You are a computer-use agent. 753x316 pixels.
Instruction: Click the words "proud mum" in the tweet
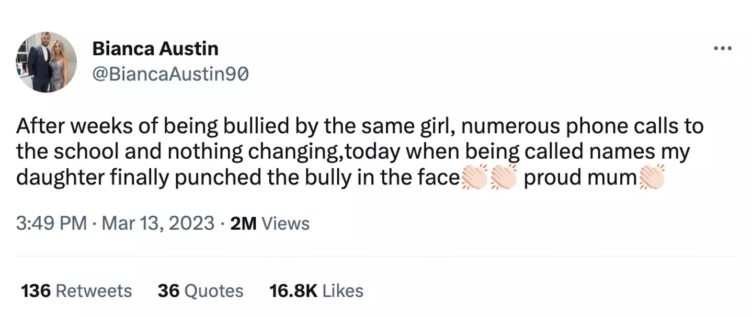[579, 178]
